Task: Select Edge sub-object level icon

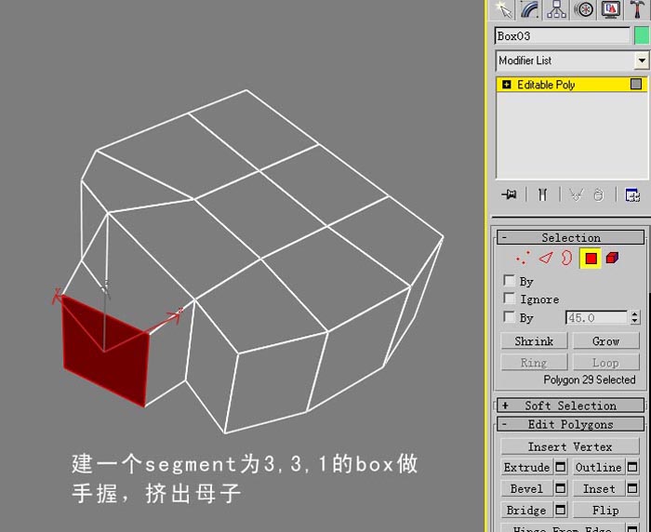Action: click(x=546, y=258)
